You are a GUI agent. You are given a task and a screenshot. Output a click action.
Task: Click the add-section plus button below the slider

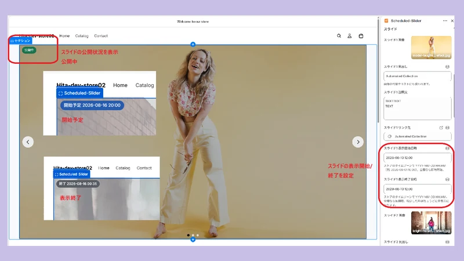coord(193,240)
